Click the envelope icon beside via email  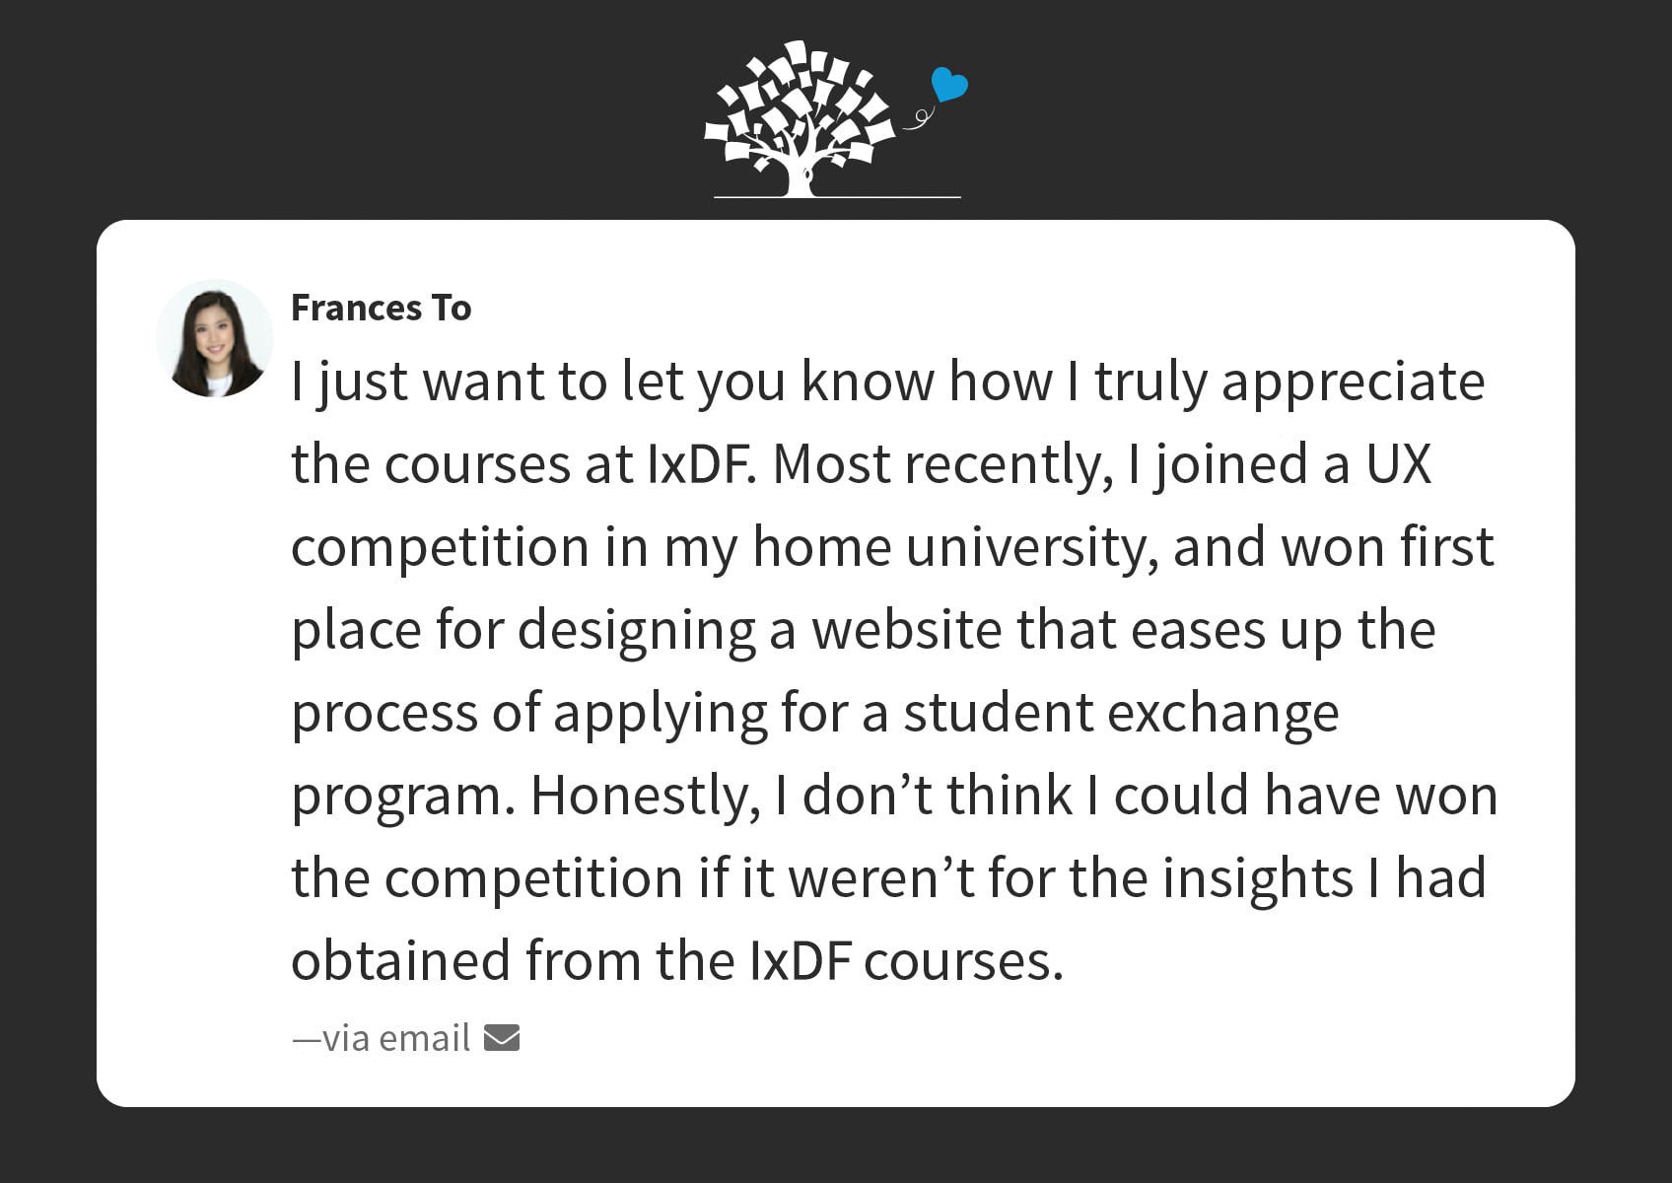click(502, 1038)
